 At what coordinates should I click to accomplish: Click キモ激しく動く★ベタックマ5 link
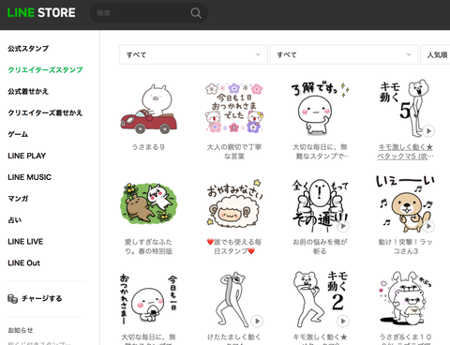coord(406,151)
